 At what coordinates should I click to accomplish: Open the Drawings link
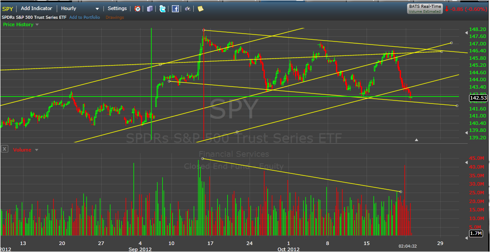click(x=115, y=17)
